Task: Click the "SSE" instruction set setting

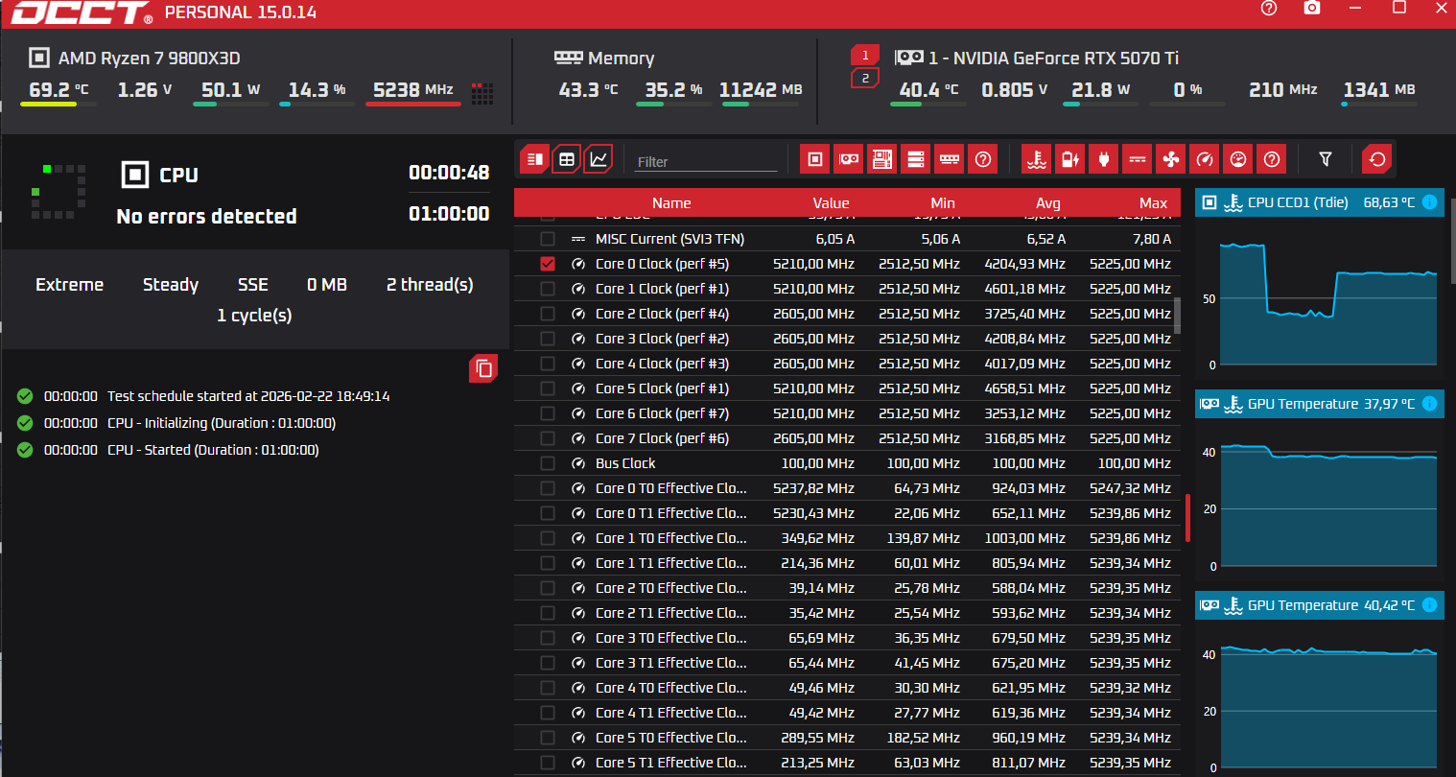Action: 253,285
